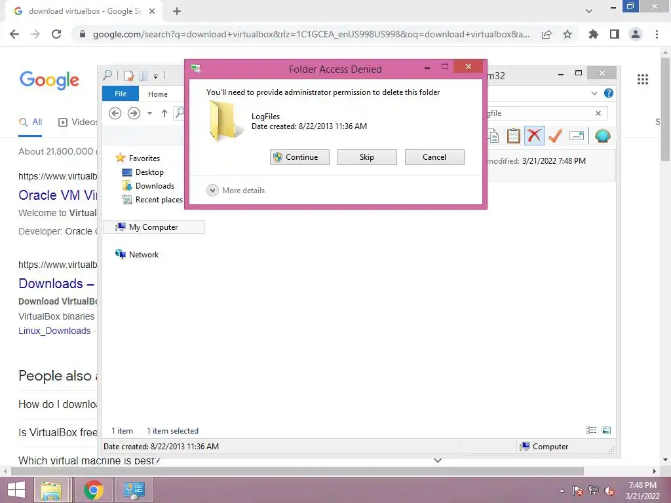This screenshot has height=503, width=671.
Task: Expand 'Is VirtualBox free' question
Action: (58, 432)
